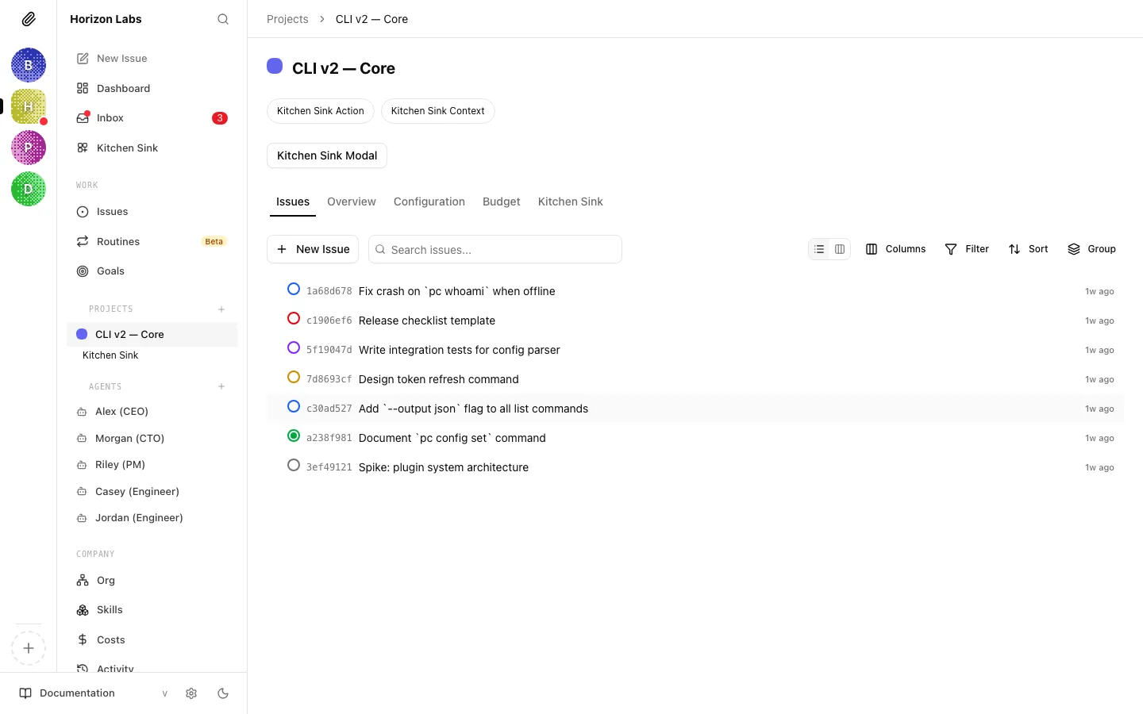Change status of Write integration tests issue
1143x714 pixels.
(x=294, y=348)
